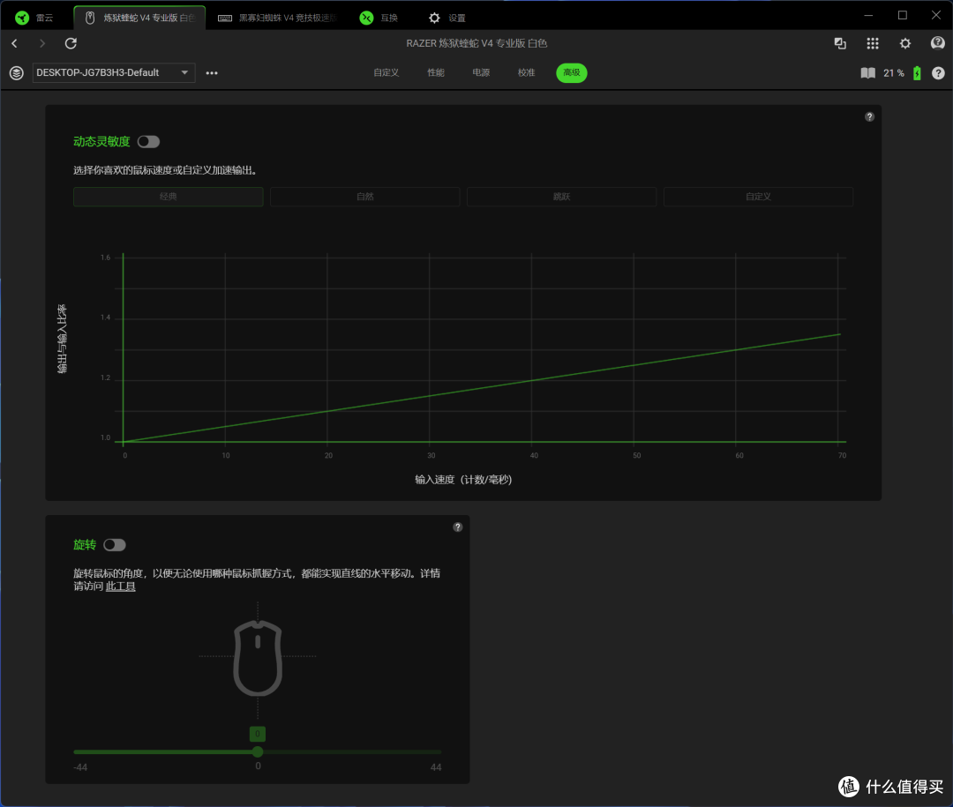Go back with the left arrow

[15, 43]
